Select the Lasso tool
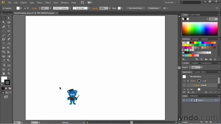The width and height of the screenshot is (221, 124). click(x=9, y=22)
